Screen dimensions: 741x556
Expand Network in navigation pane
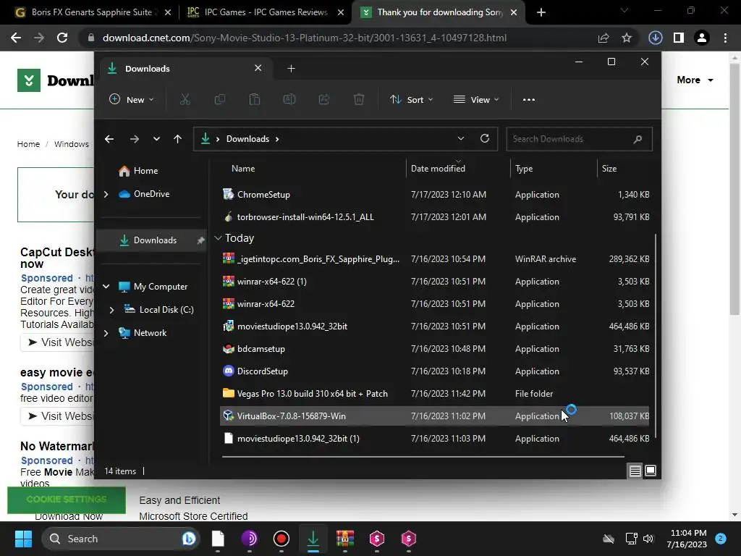point(106,333)
